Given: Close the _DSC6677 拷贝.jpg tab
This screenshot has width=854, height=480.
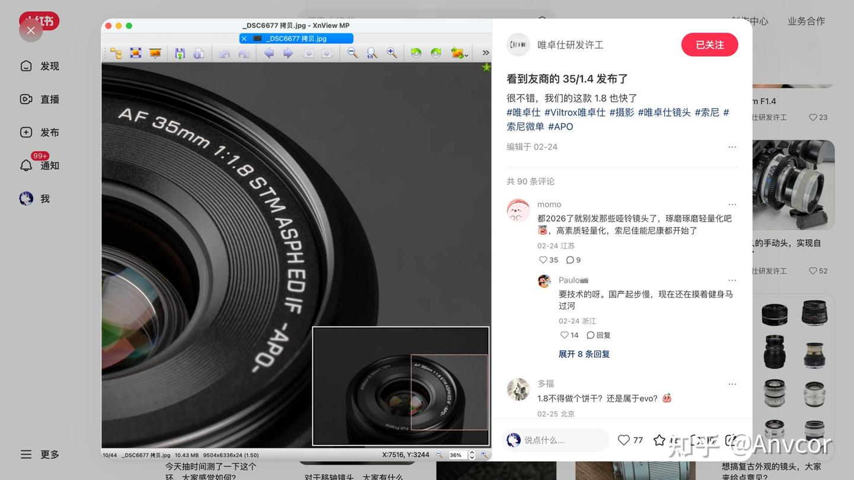Looking at the screenshot, I should pos(244,39).
